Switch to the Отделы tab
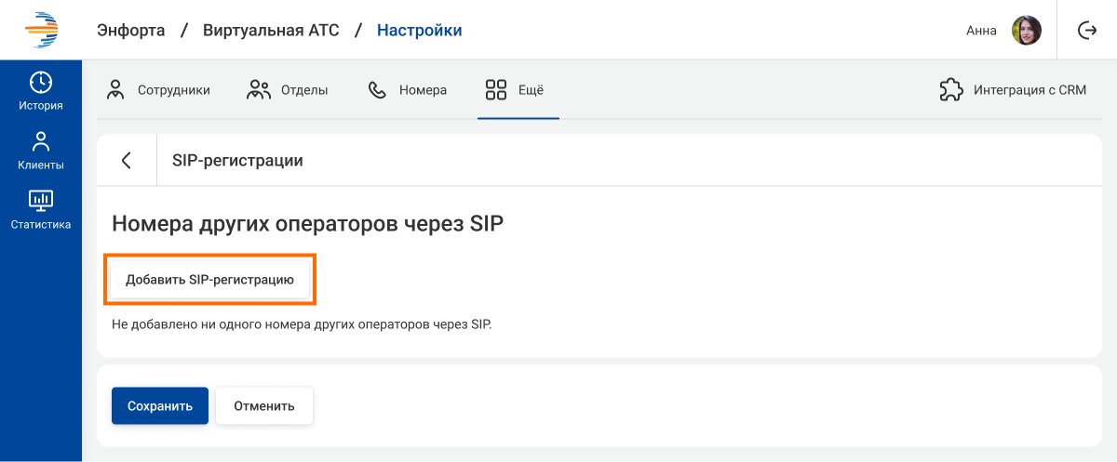1117x462 pixels. 287,90
